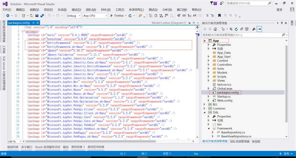
Task: Open the Firefox browser selection dropdown arrow
Action: point(126,16)
